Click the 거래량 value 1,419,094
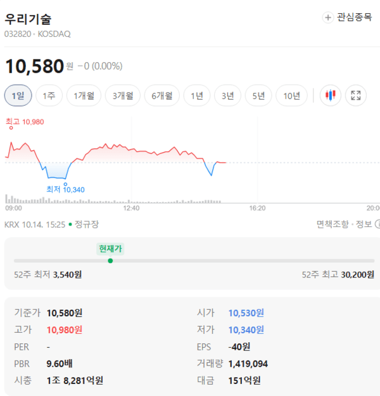The width and height of the screenshot is (380, 396). (x=248, y=364)
